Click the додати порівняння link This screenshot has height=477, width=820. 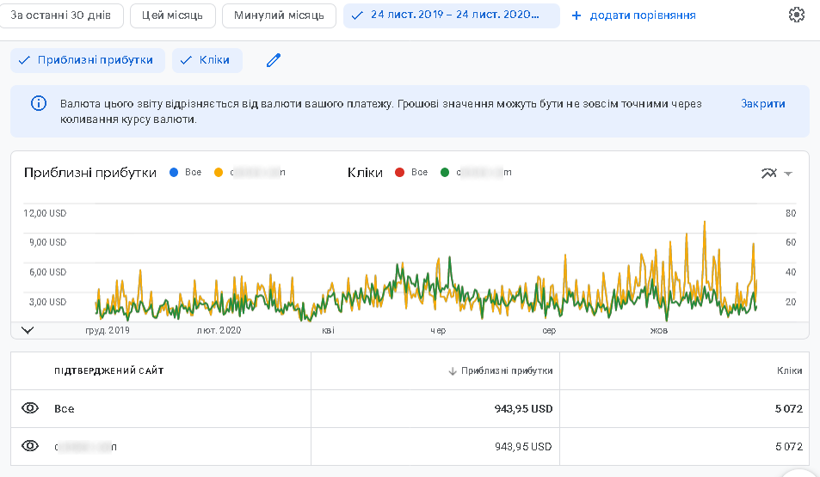[642, 15]
